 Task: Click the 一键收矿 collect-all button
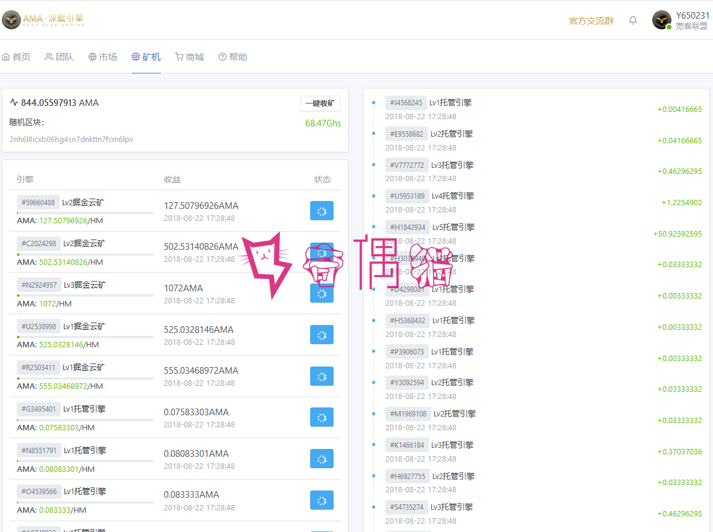[320, 104]
